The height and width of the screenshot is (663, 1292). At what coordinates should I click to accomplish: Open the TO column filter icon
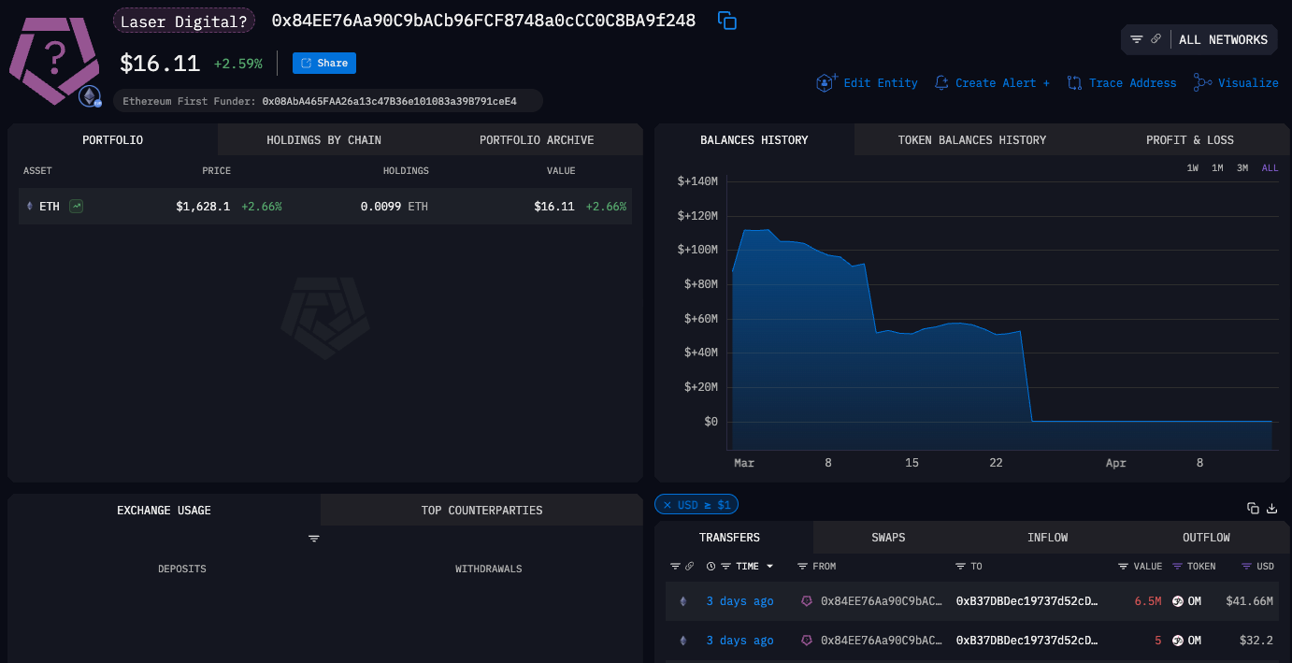tap(960, 566)
